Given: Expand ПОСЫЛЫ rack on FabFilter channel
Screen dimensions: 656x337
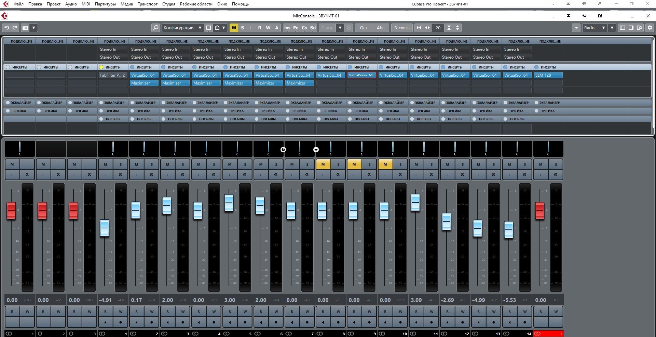Looking at the screenshot, I should tap(113, 119).
